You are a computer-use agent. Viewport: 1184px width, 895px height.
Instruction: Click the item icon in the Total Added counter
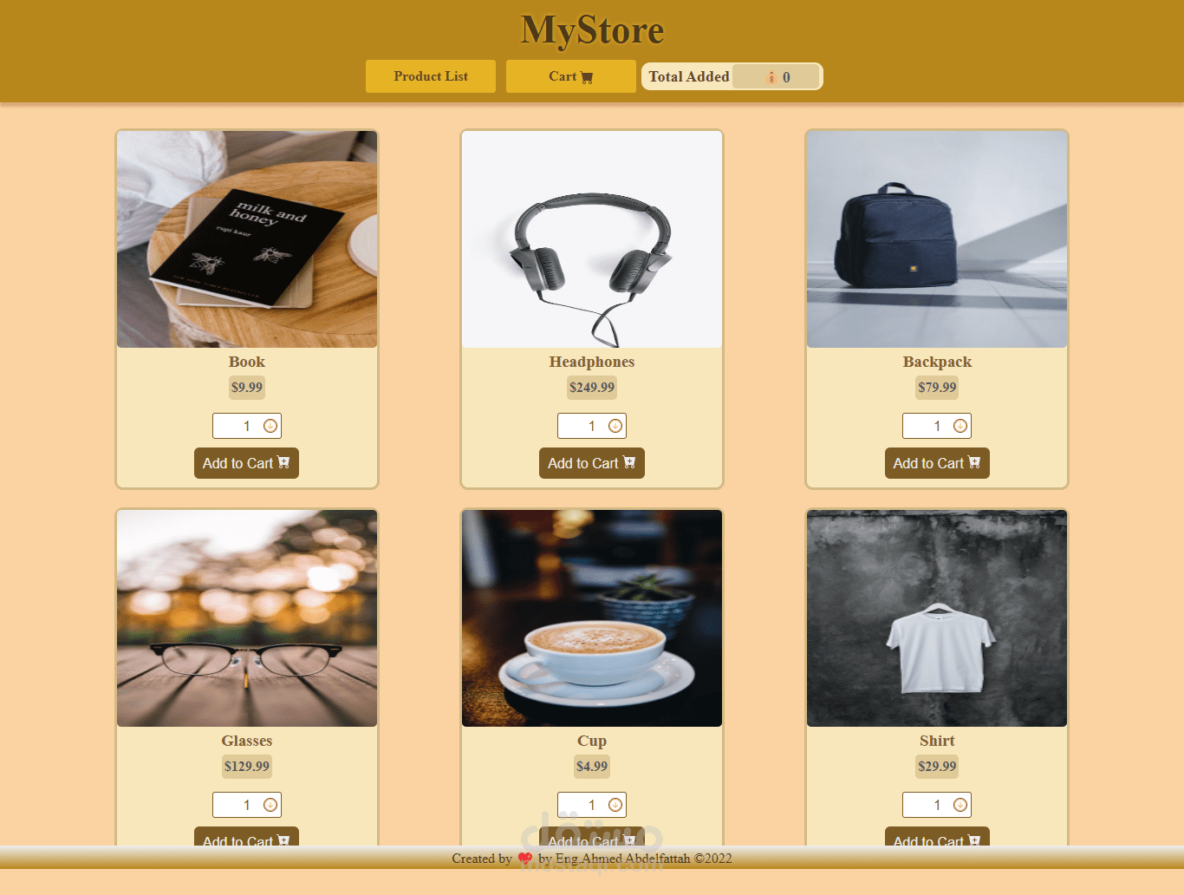[771, 77]
